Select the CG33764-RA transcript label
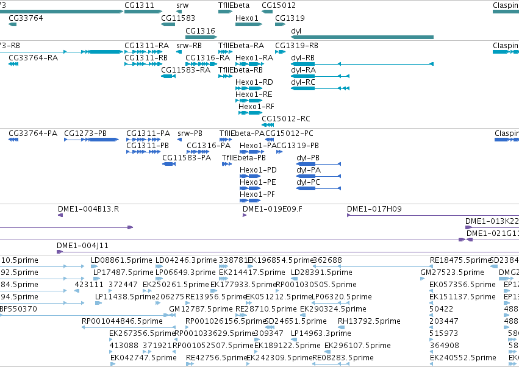This screenshot has width=519, height=367. (x=34, y=57)
